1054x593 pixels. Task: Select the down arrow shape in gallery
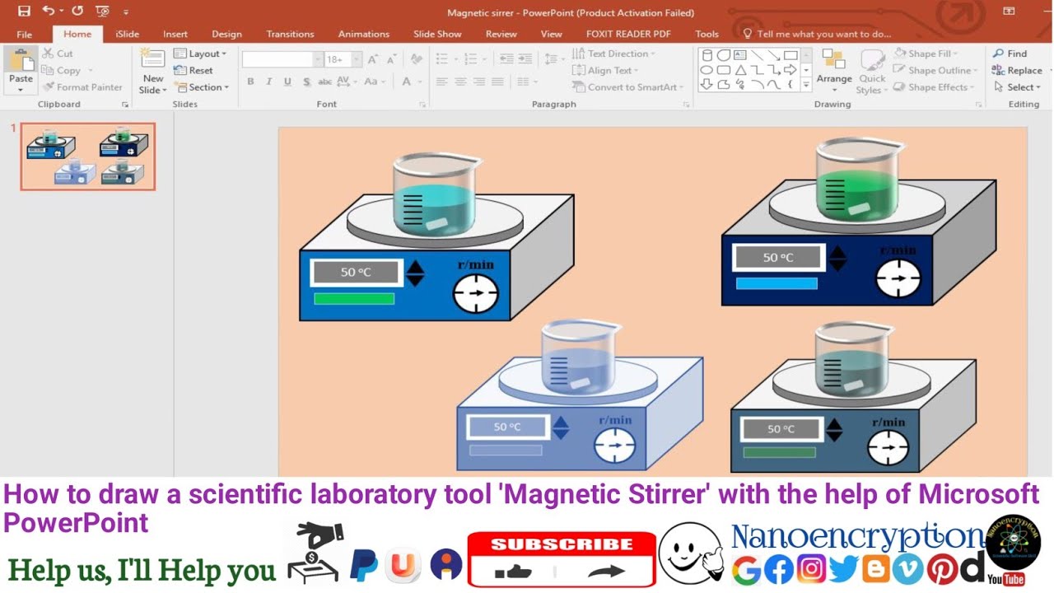tap(707, 84)
